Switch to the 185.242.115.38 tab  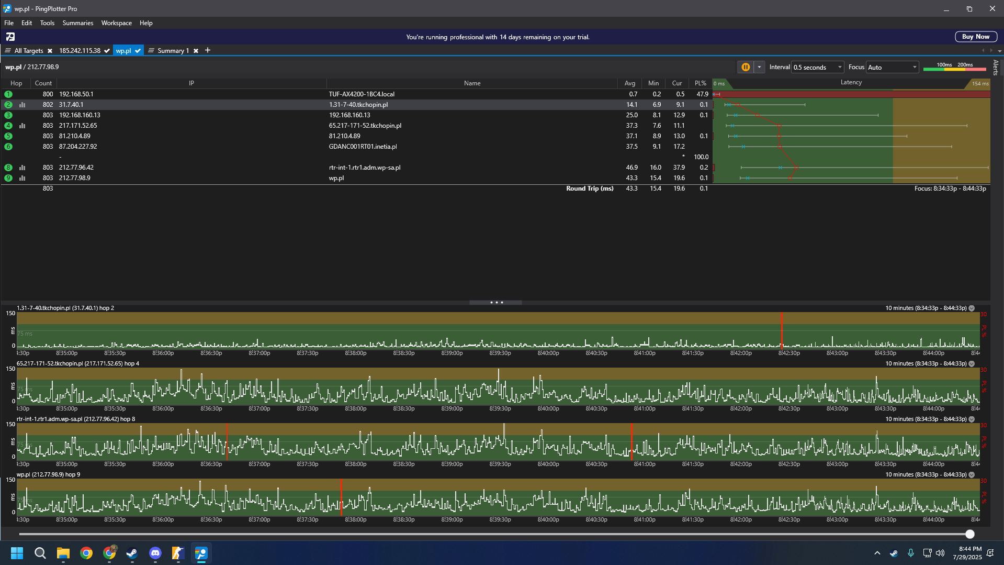pos(80,51)
